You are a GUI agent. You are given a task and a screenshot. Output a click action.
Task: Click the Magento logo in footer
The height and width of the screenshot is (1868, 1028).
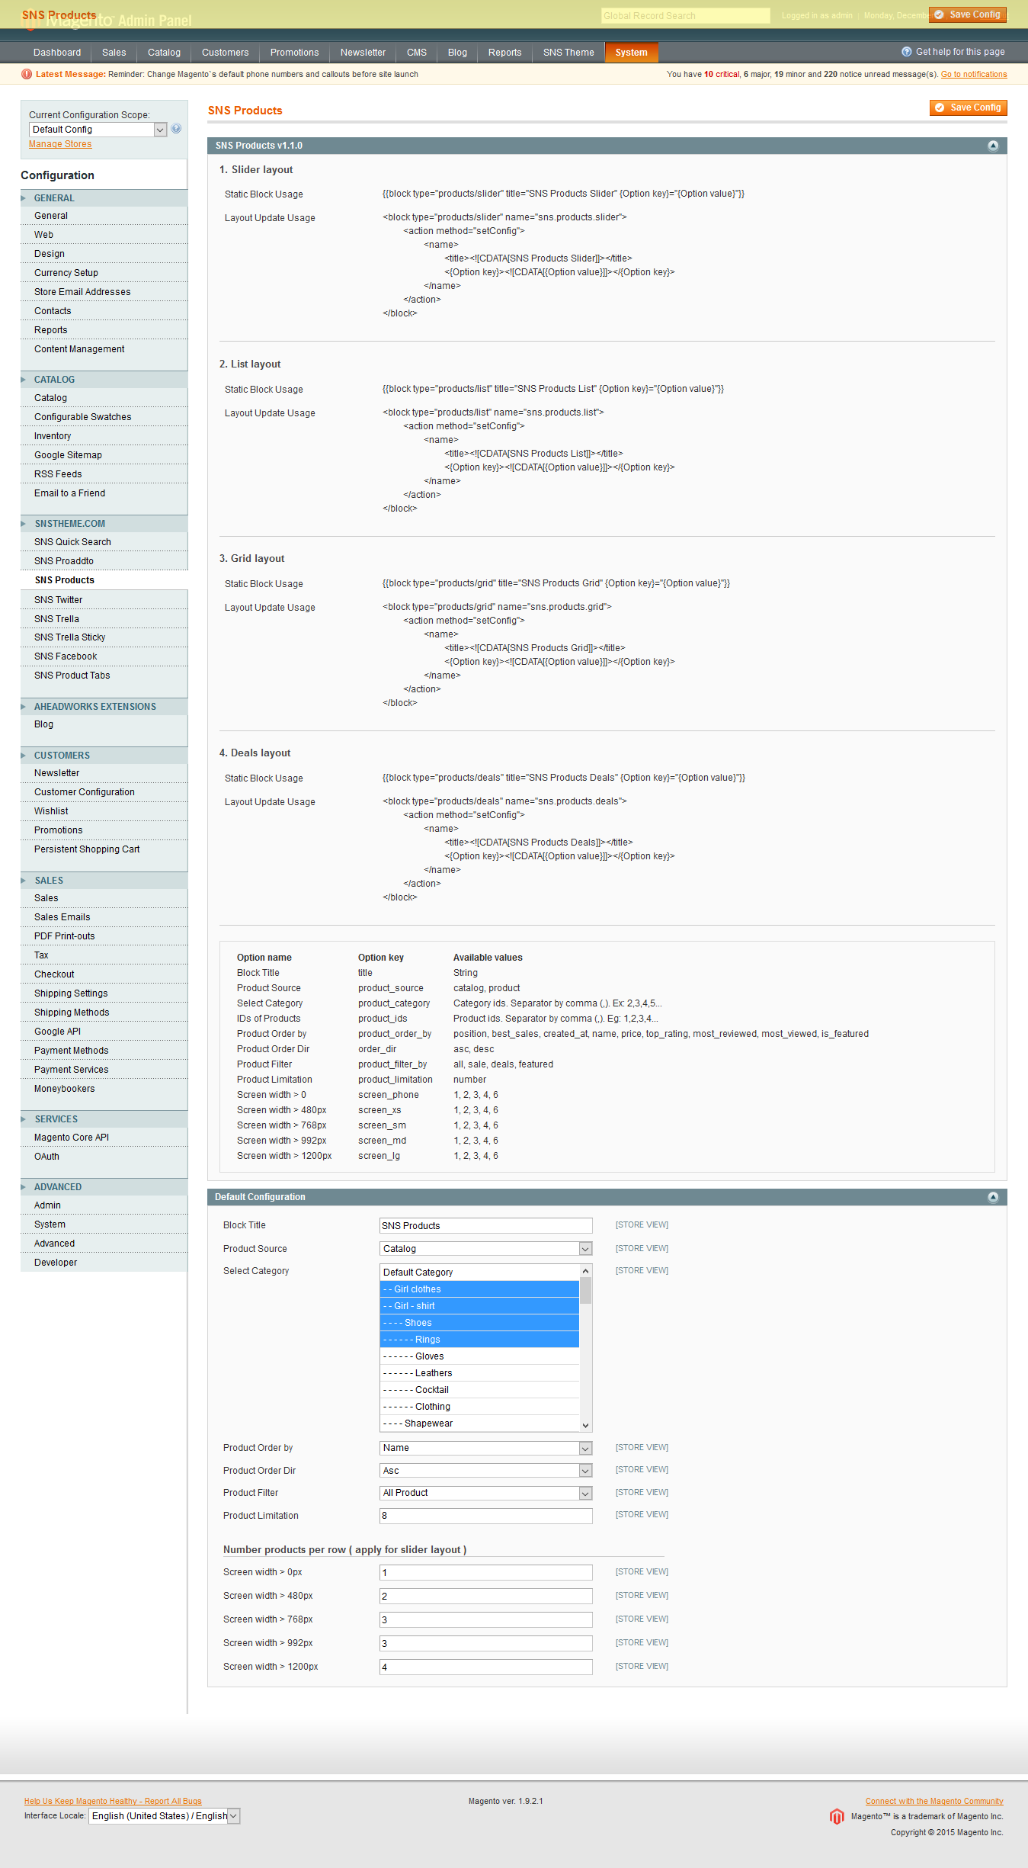click(837, 1817)
